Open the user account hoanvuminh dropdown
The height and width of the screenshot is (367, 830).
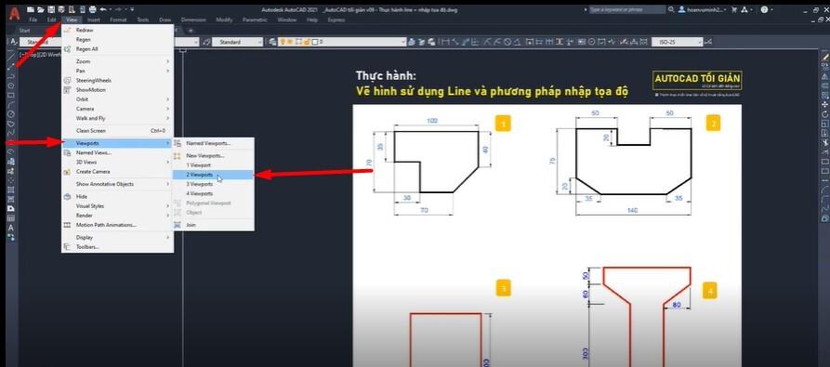coord(703,9)
